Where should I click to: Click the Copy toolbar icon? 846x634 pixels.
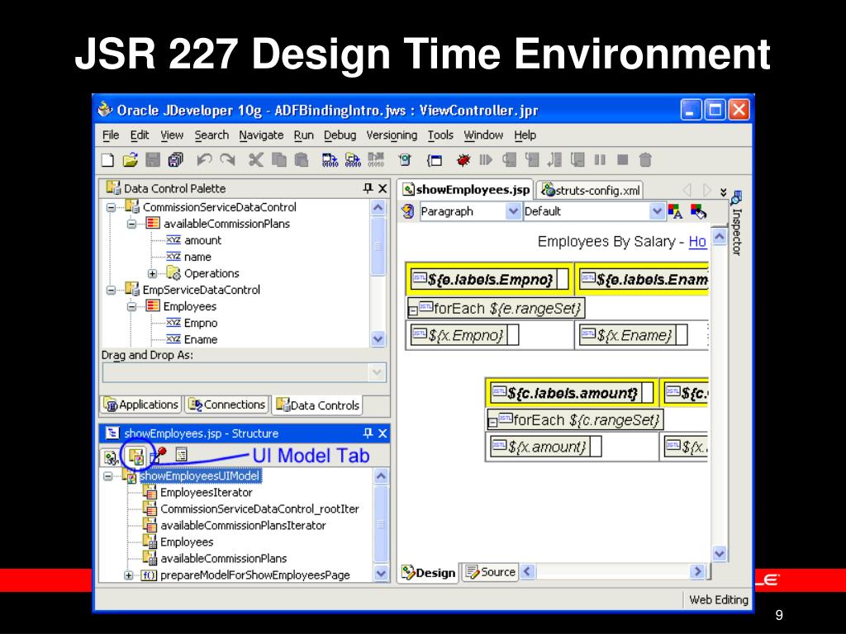coord(279,160)
